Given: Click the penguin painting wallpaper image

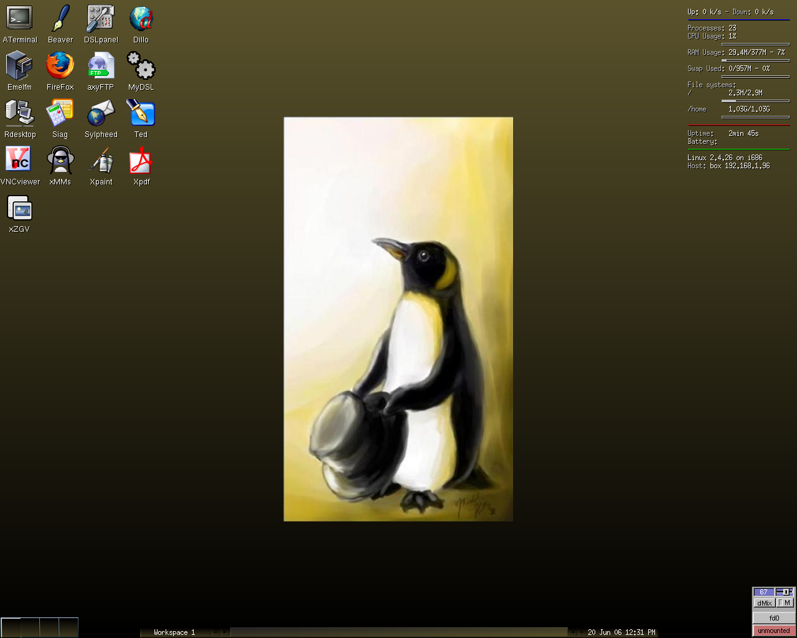Looking at the screenshot, I should pos(398,319).
